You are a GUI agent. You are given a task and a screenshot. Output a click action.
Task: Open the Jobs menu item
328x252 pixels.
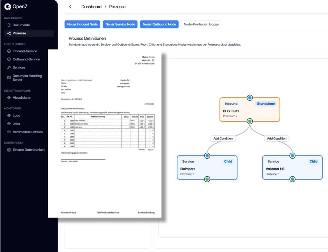(x=16, y=124)
